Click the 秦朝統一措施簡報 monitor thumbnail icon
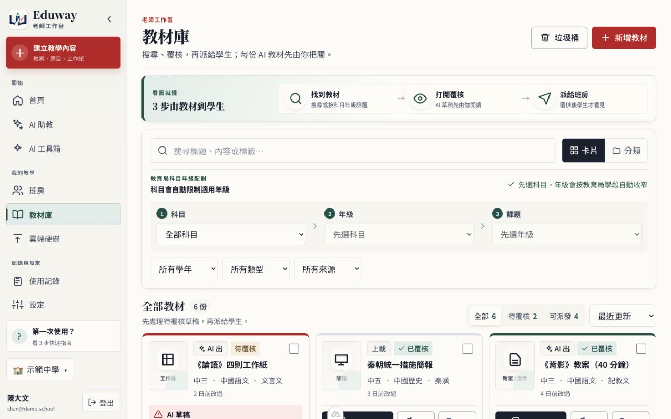Image resolution: width=671 pixels, height=419 pixels. point(341,360)
